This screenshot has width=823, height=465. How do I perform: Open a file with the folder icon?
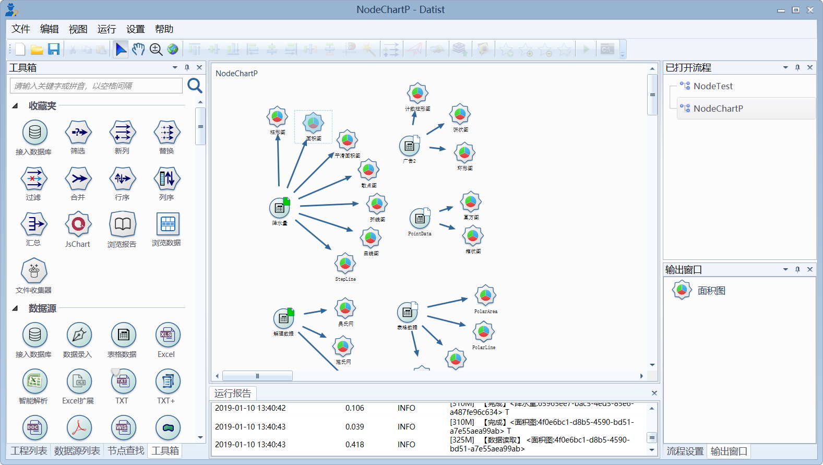click(x=37, y=49)
